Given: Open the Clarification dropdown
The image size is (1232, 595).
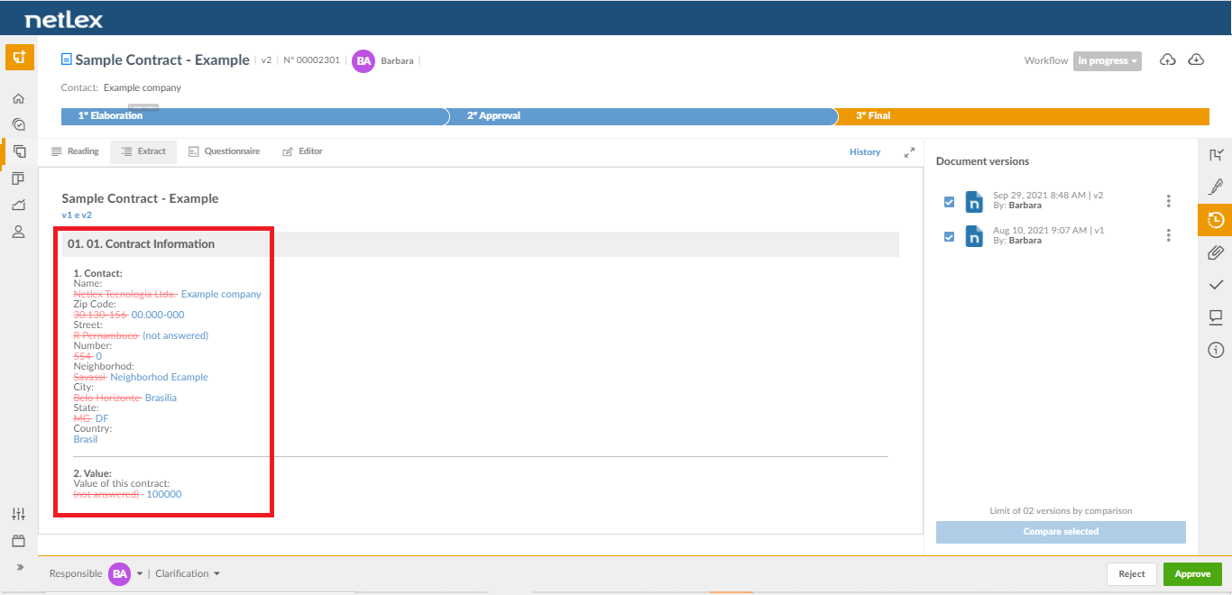Looking at the screenshot, I should point(188,573).
